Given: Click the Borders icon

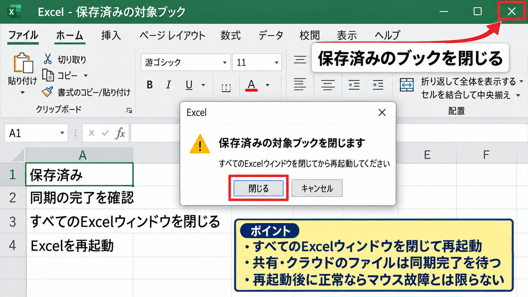Looking at the screenshot, I should (226, 87).
